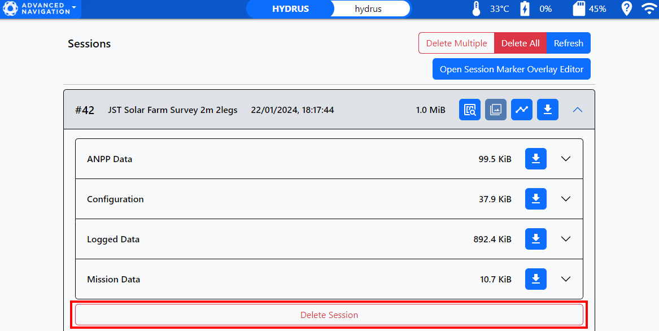659x331 pixels.
Task: Expand the Mission Data section
Action: pos(566,279)
